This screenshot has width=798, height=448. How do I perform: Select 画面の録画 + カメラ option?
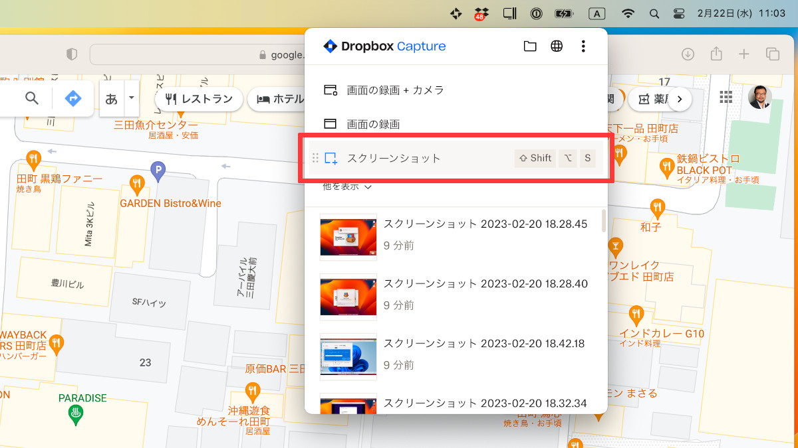pos(456,90)
